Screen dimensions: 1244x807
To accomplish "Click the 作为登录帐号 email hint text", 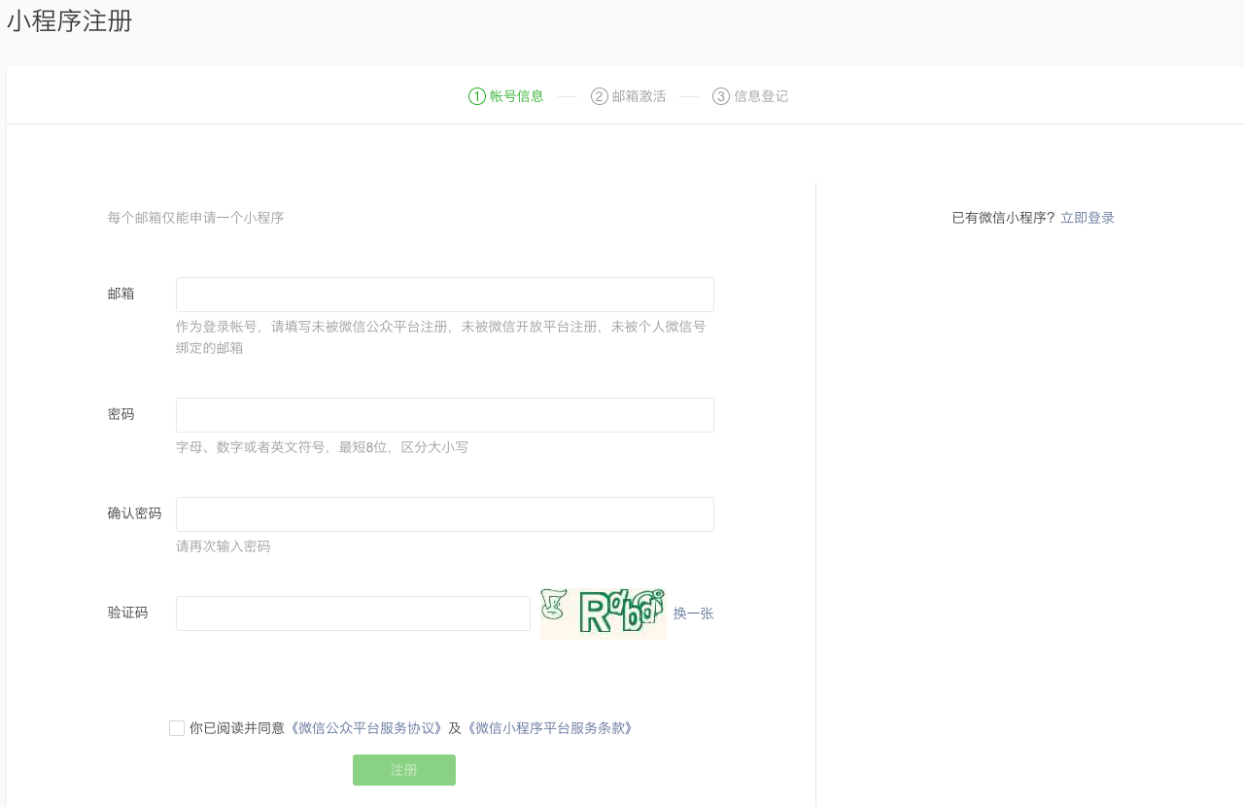I will point(441,337).
